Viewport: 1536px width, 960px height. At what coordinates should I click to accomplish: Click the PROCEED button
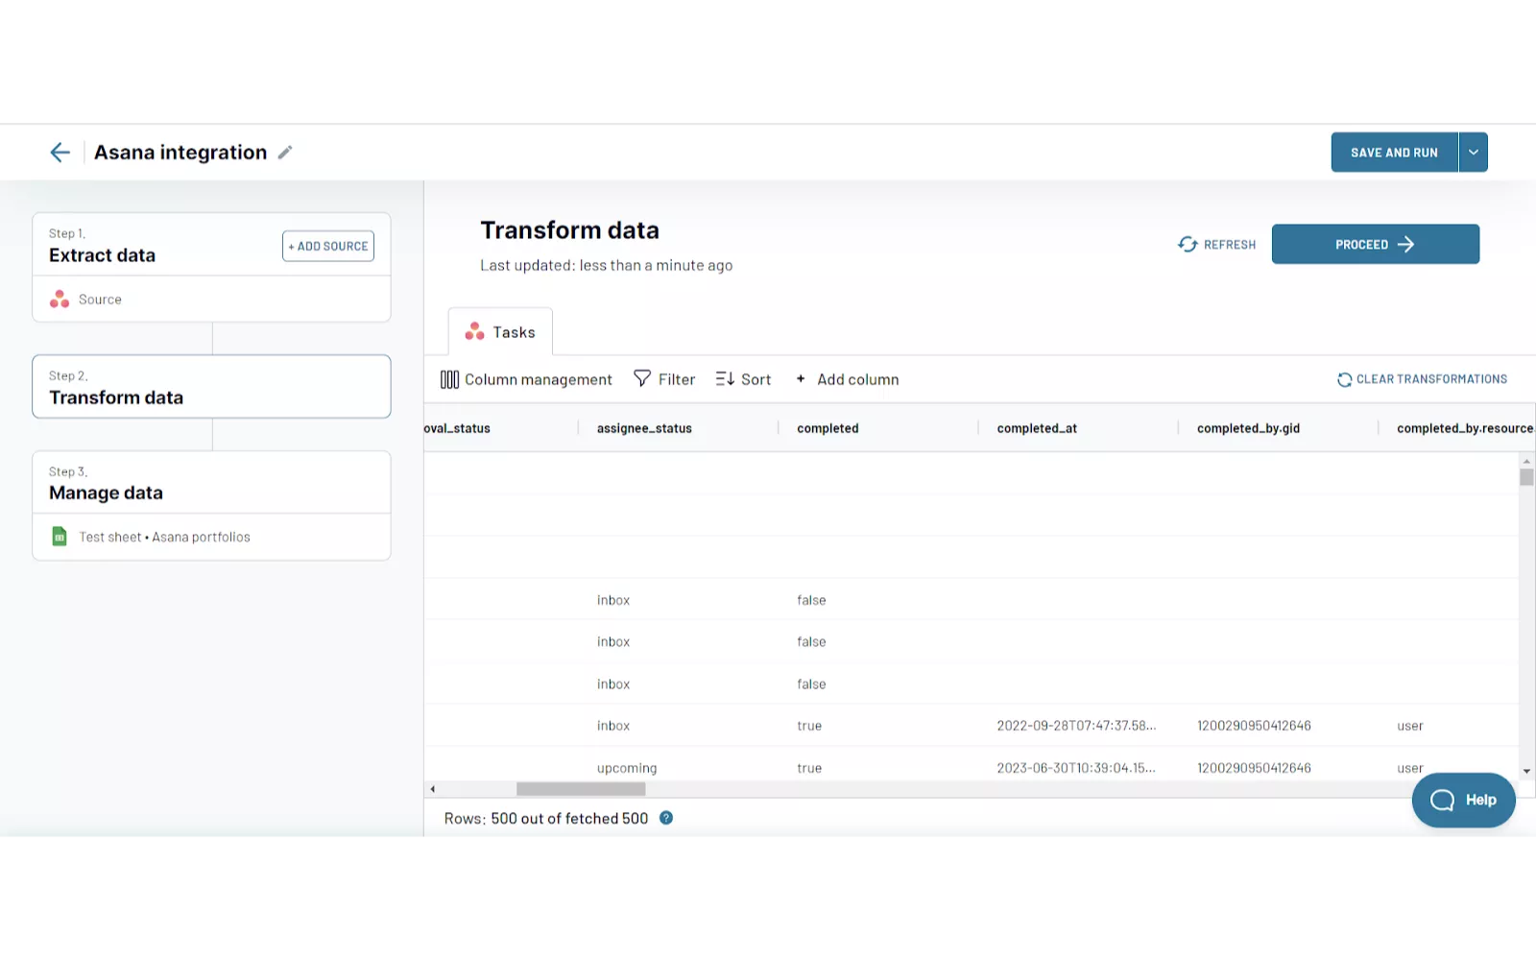tap(1376, 244)
